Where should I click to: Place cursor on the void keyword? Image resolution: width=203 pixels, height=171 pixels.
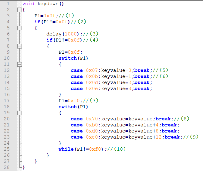[28, 4]
